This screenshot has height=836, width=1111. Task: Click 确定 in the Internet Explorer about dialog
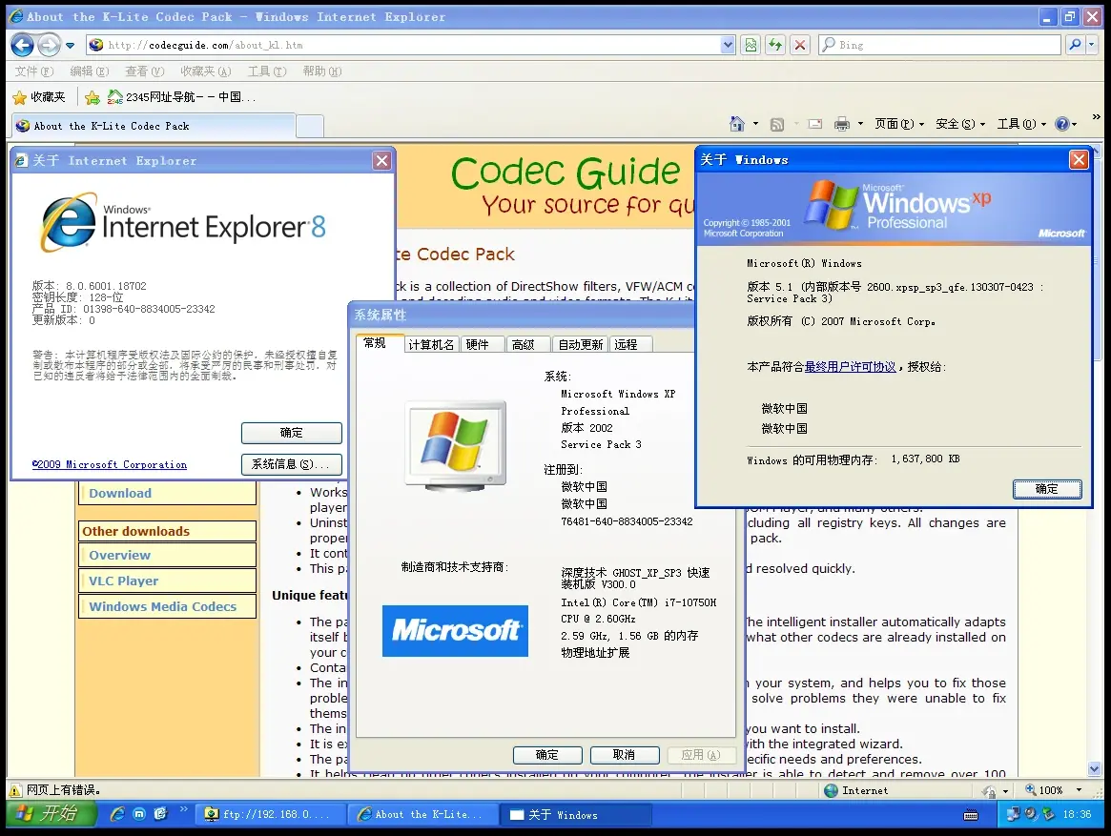[x=291, y=433]
